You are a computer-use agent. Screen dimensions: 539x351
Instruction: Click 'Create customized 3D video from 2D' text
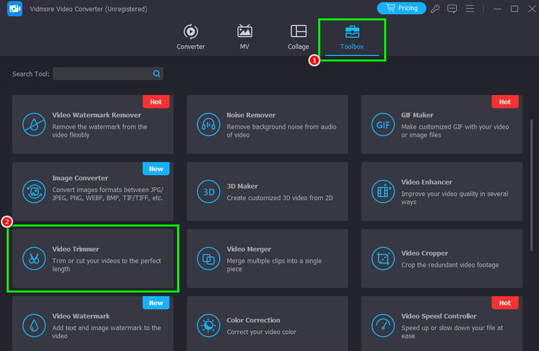point(280,198)
